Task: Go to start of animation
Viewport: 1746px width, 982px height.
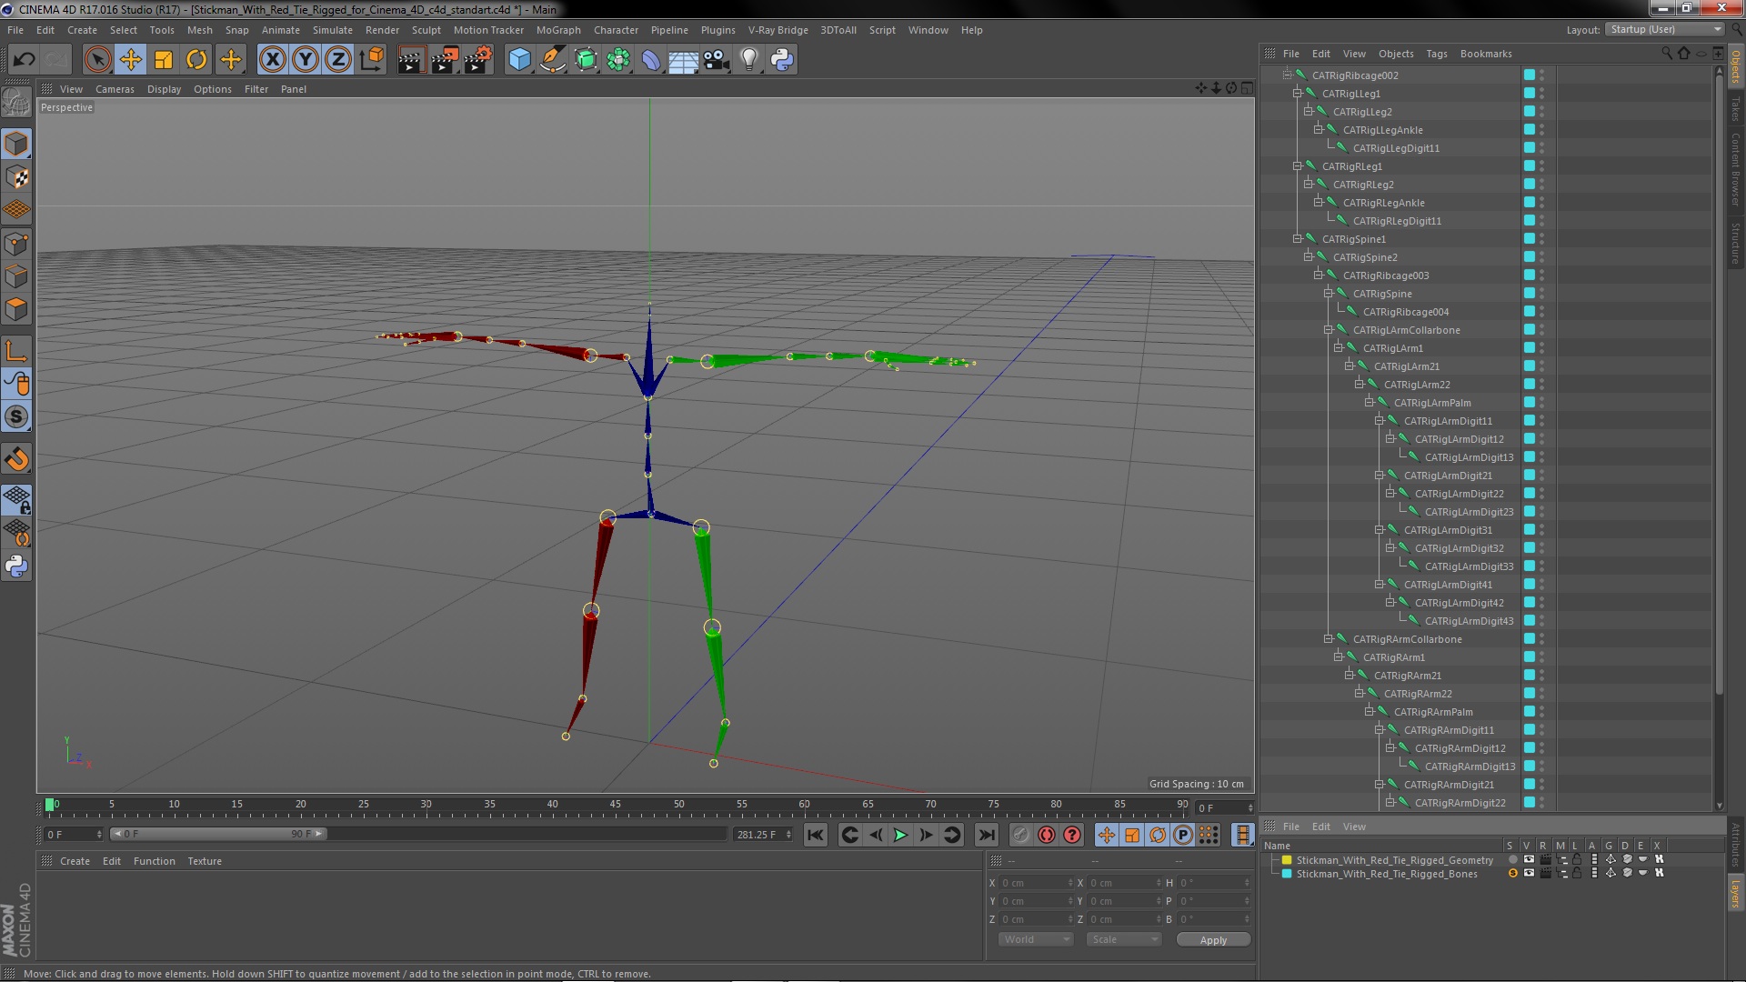Action: (x=816, y=835)
